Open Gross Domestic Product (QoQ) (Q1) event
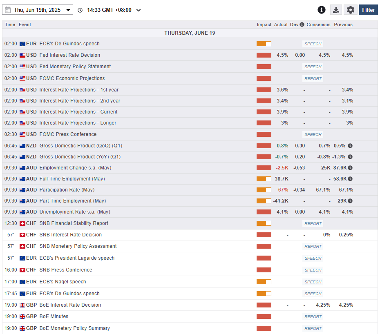This screenshot has width=380, height=334. [81, 146]
